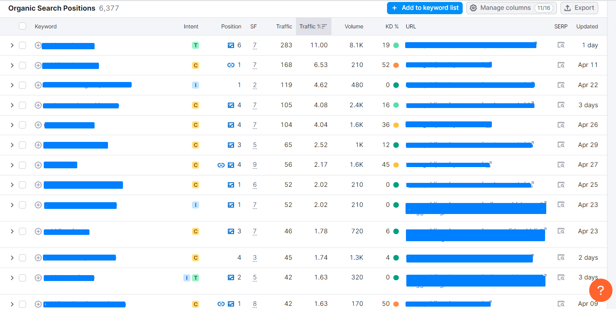616x309 pixels.
Task: Check the box for the 119 traffic row
Action: tap(22, 85)
